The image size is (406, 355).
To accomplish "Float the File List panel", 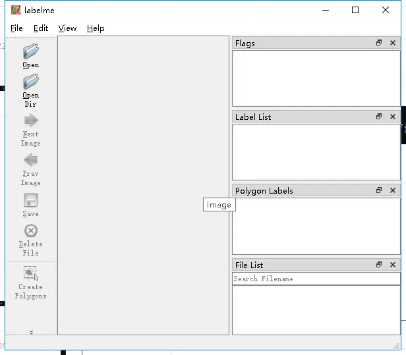I will click(x=379, y=265).
